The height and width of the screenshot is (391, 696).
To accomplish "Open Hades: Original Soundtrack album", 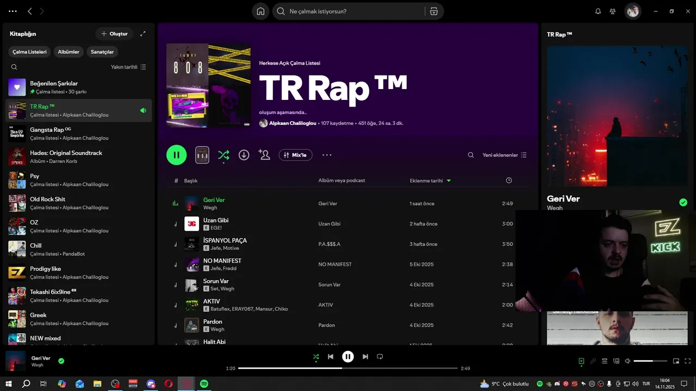I will coord(79,157).
